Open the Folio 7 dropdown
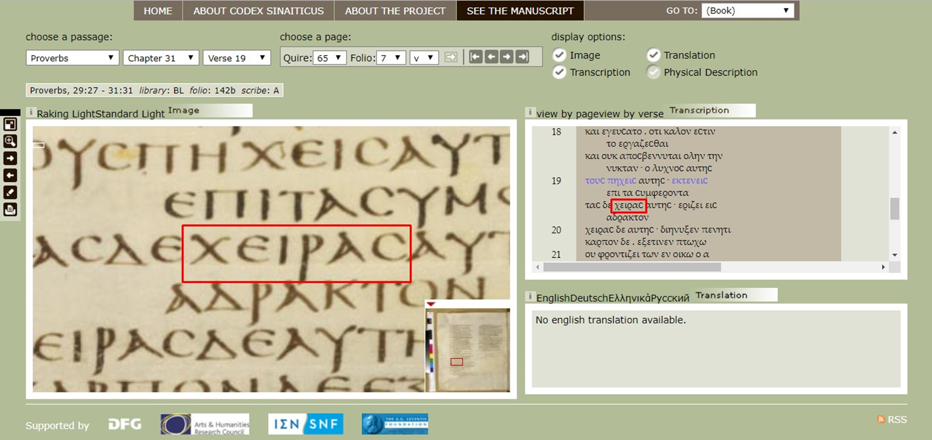 click(x=391, y=58)
